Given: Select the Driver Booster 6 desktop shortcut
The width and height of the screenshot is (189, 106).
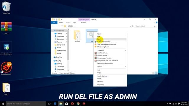Looking at the screenshot, I should pyautogui.click(x=6, y=68).
